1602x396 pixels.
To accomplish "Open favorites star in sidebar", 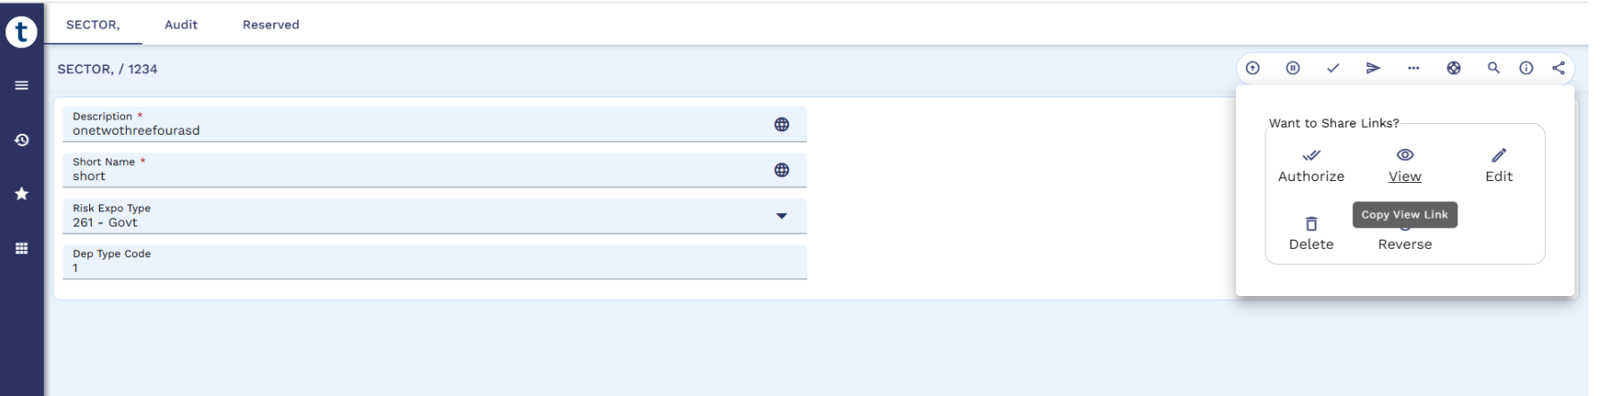I will [x=21, y=194].
